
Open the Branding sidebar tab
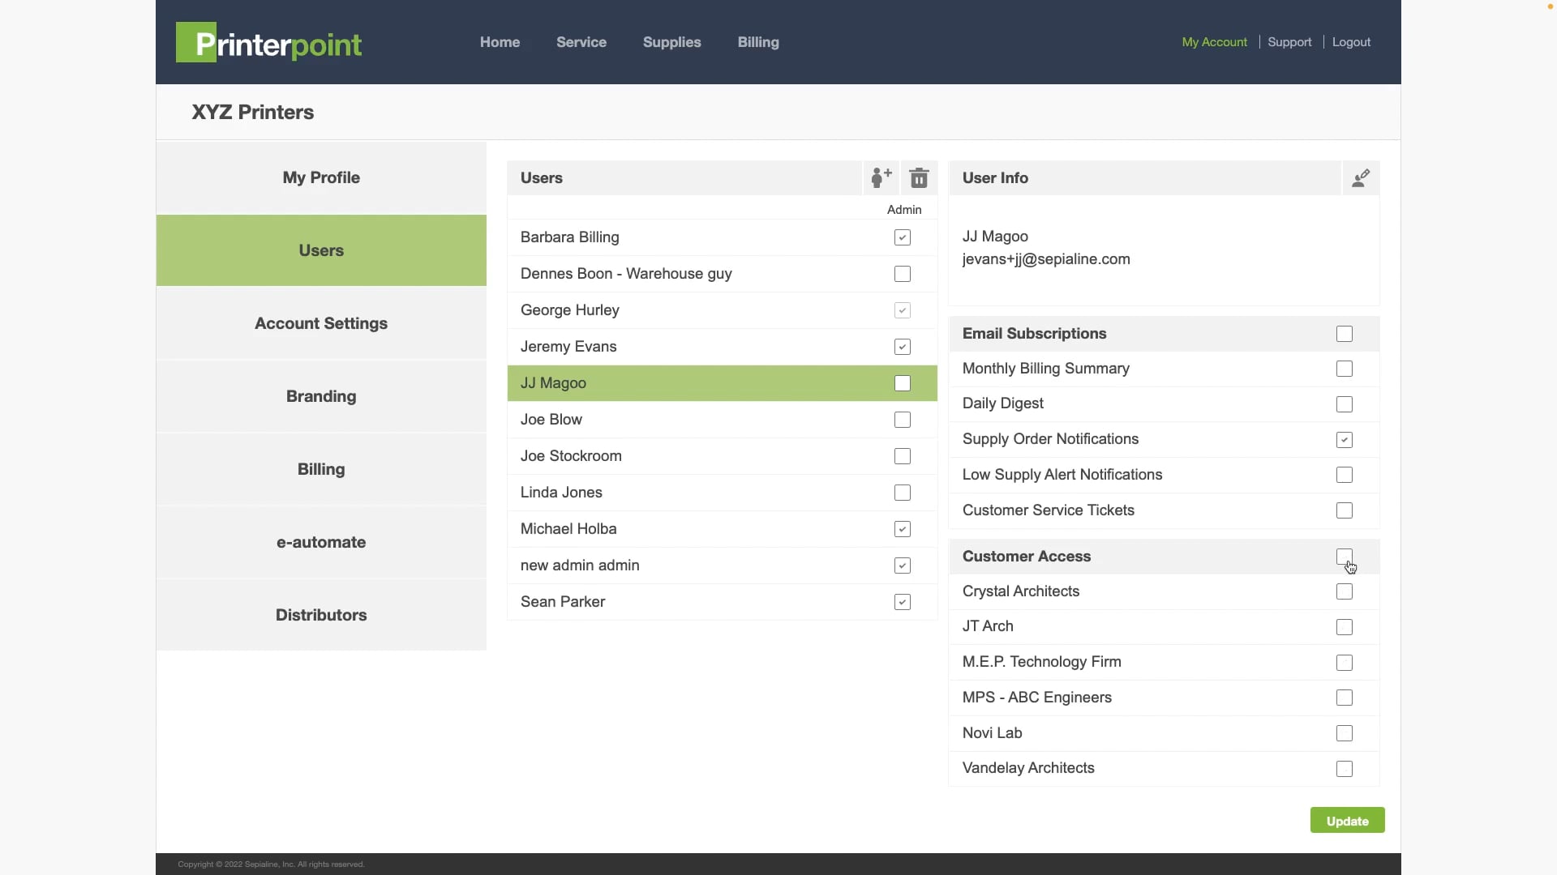tap(321, 396)
